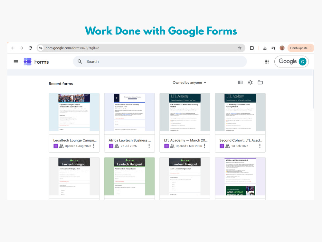The image size is (322, 242).
Task: Open the three-dot menu on Finish update
Action: click(311, 48)
